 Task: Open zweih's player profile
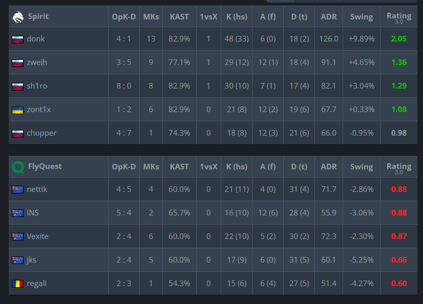click(x=37, y=62)
